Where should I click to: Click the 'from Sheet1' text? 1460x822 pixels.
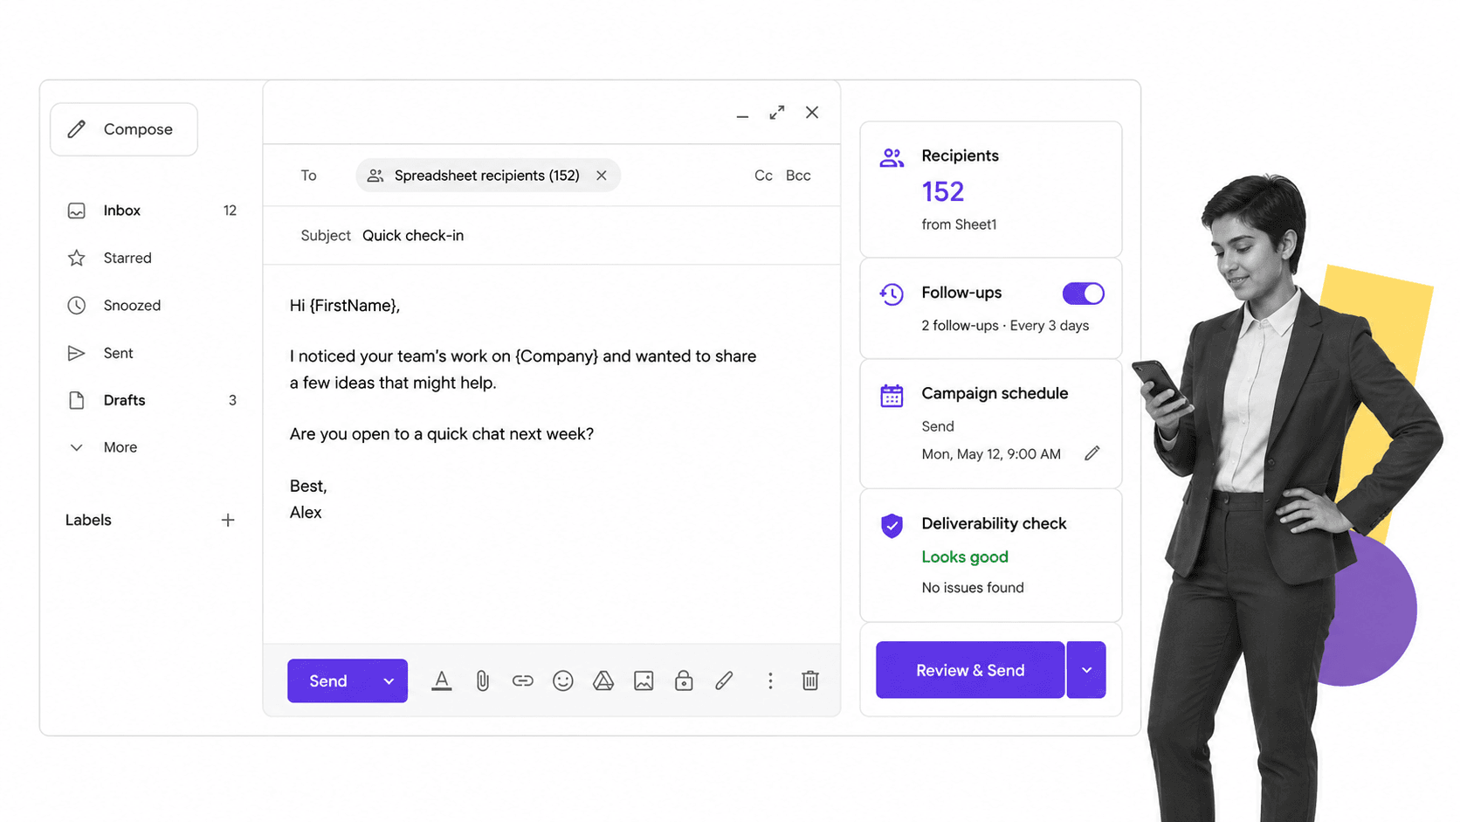click(x=959, y=224)
